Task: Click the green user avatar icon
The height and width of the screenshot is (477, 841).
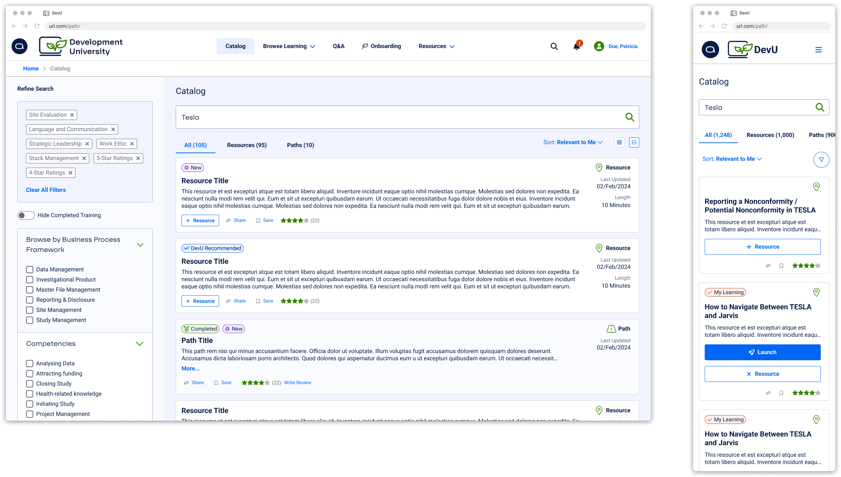Action: click(599, 46)
